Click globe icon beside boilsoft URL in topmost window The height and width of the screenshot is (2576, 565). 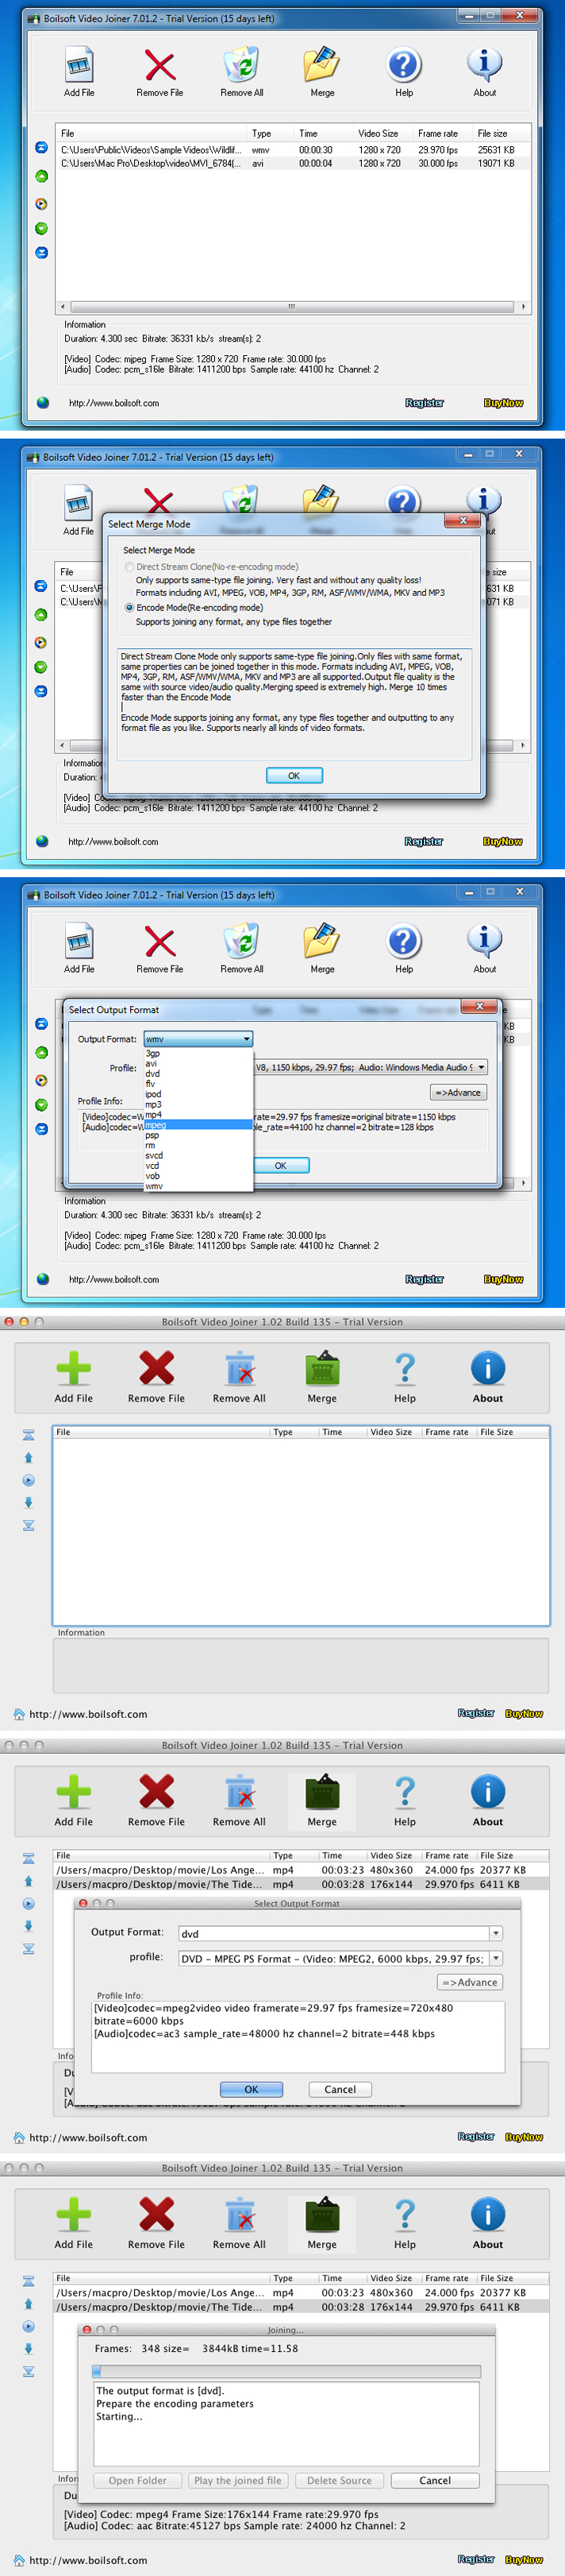pyautogui.click(x=43, y=403)
